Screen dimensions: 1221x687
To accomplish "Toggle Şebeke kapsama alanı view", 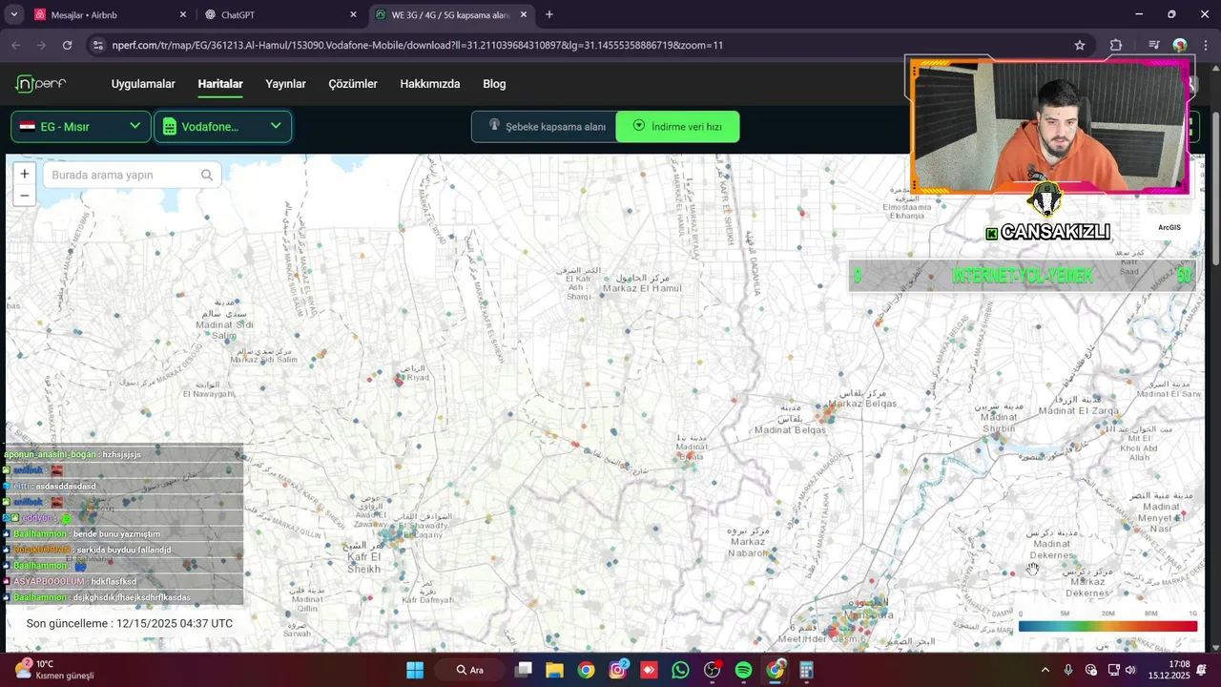I will point(545,126).
